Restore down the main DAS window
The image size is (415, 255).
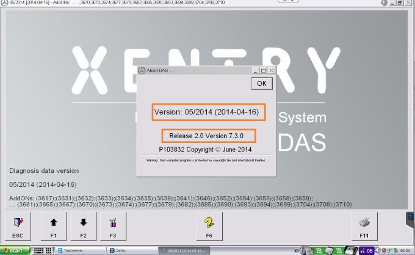400,3
